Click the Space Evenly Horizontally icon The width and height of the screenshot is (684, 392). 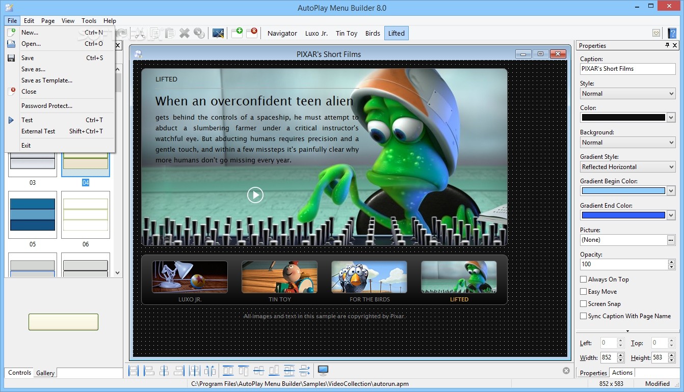pyautogui.click(x=211, y=371)
